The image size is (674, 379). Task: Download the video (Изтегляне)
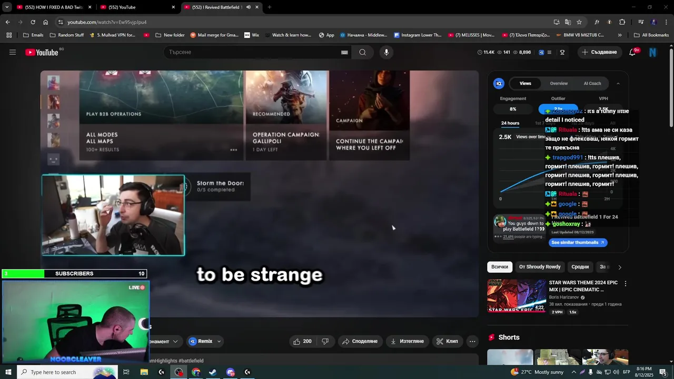tap(407, 341)
